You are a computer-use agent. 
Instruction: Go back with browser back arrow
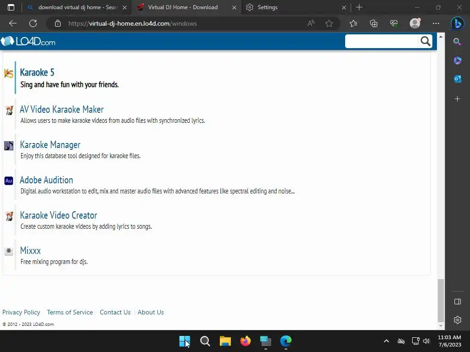point(12,23)
